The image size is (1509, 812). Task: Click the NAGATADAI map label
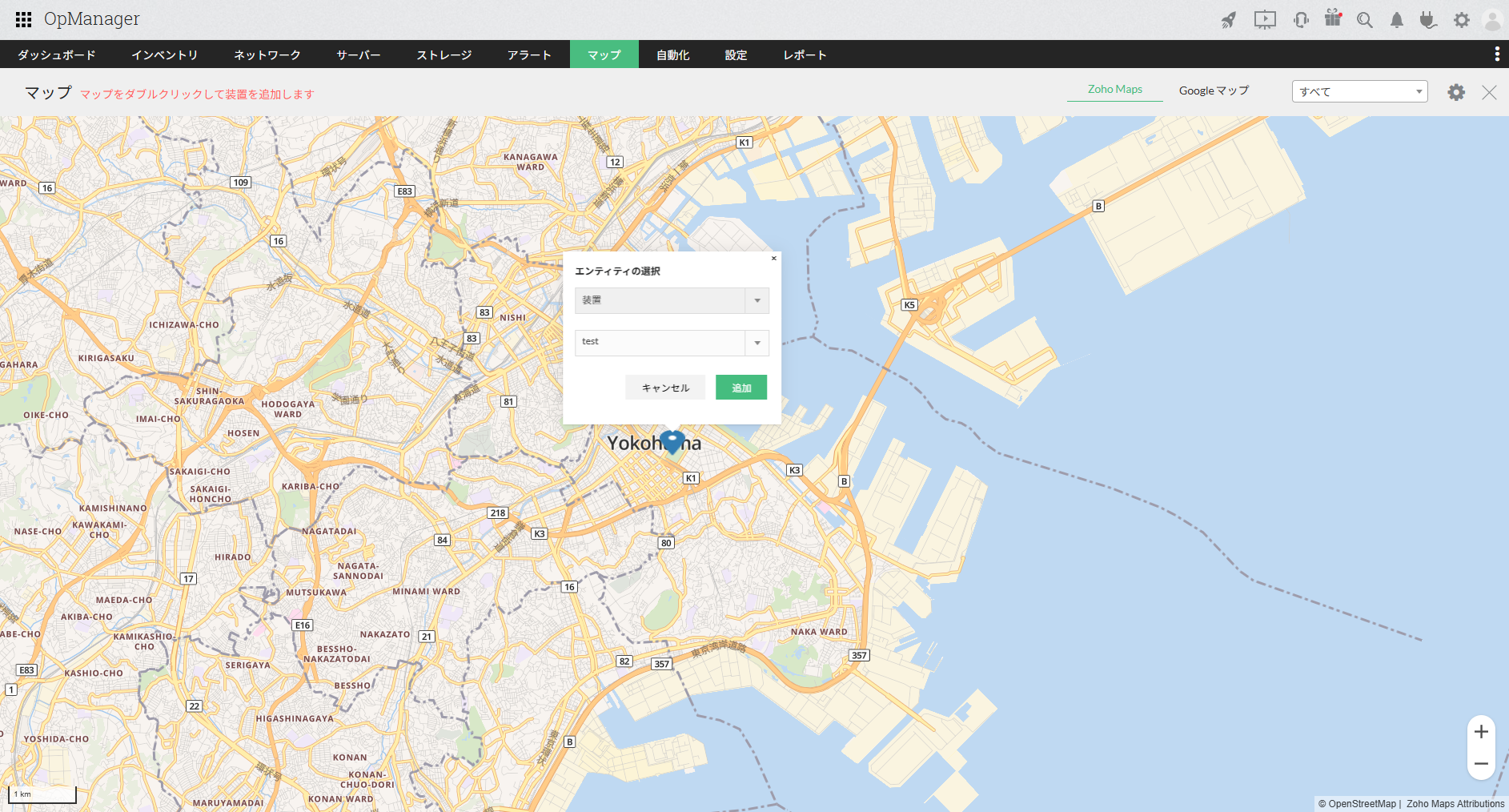329,531
